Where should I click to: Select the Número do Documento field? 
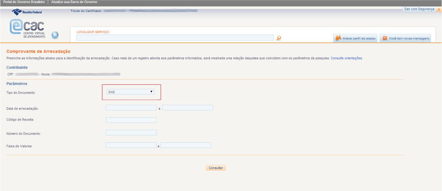pos(131,133)
